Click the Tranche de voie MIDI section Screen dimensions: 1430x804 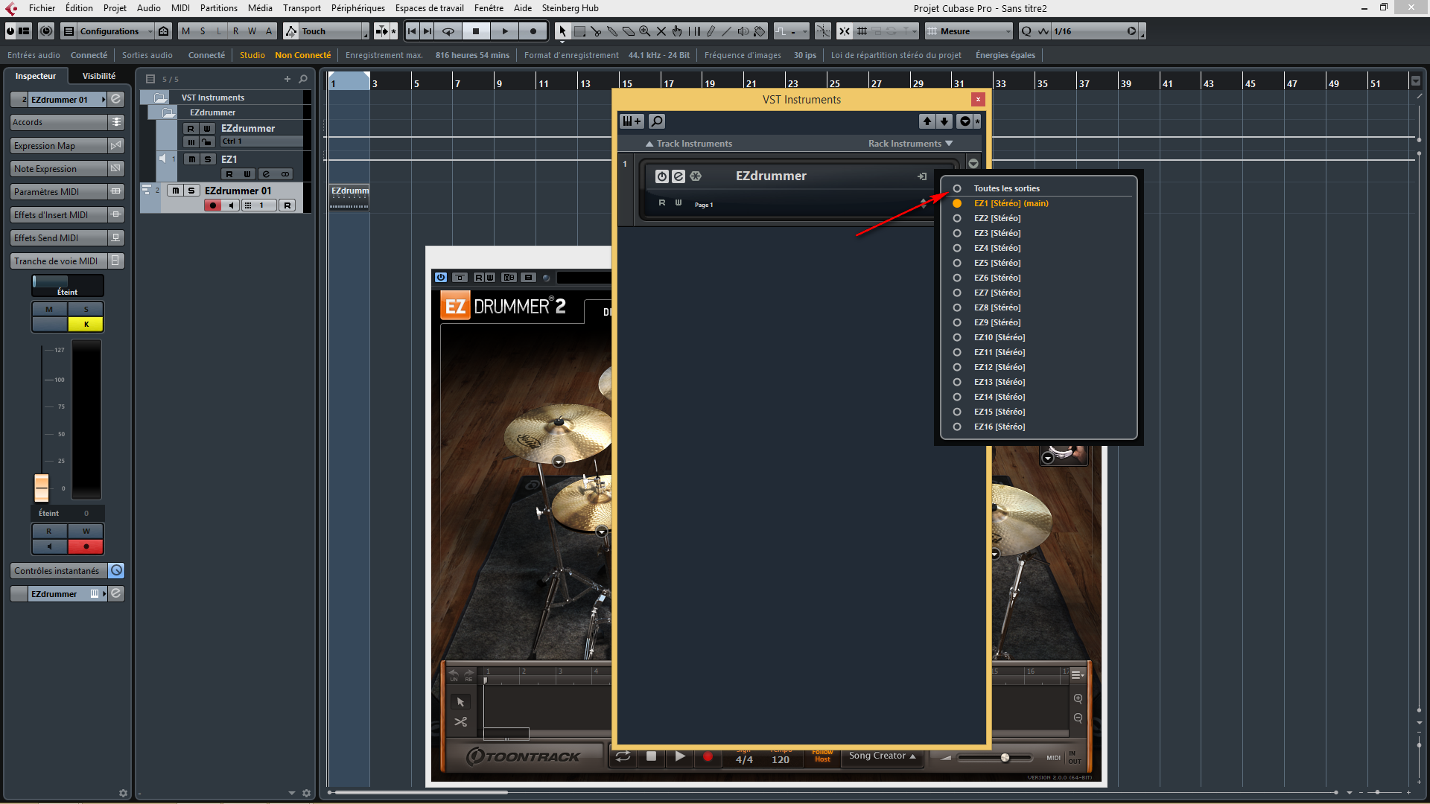pos(67,261)
